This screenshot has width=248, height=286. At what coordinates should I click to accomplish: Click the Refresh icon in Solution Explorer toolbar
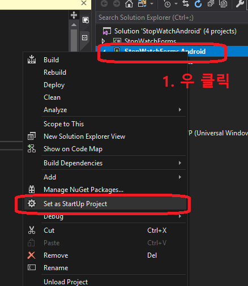(198, 4)
